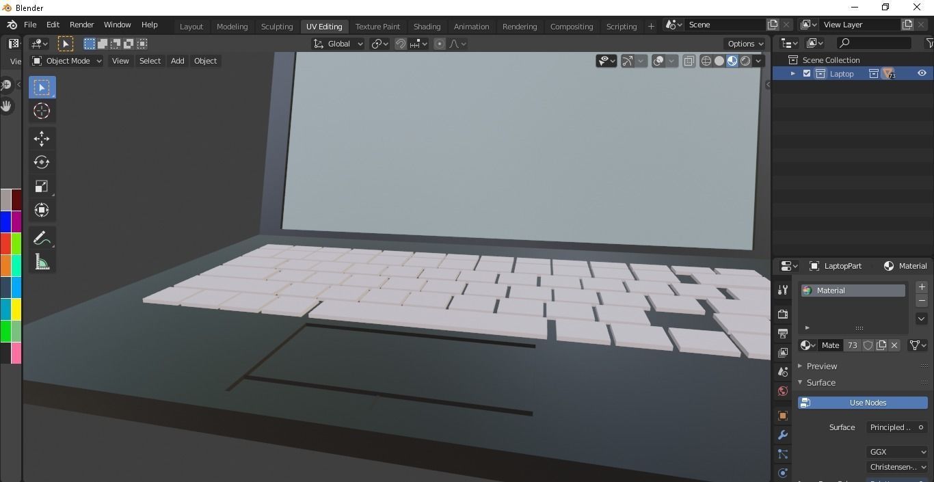
Task: Unlink material with X icon
Action: tap(894, 345)
